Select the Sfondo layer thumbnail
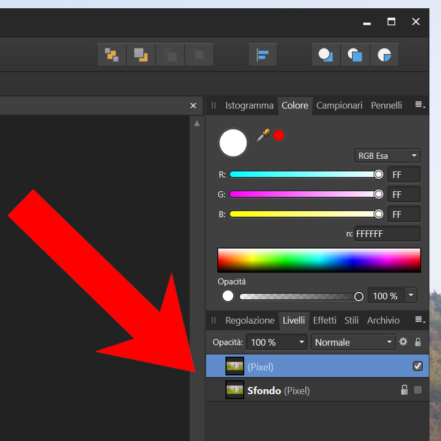 coord(235,390)
